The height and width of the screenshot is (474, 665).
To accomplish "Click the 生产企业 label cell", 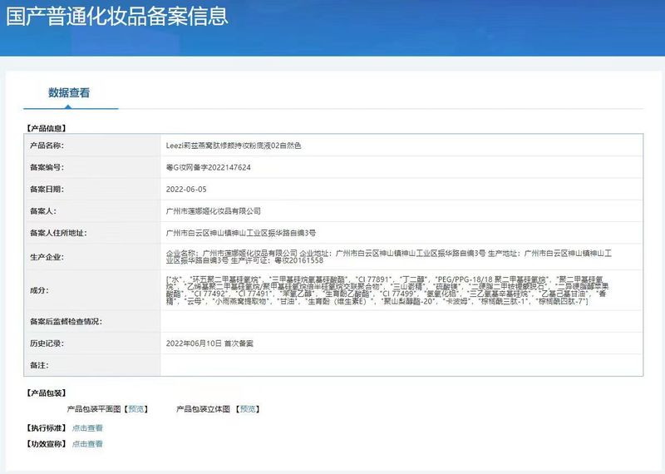I will (92, 257).
